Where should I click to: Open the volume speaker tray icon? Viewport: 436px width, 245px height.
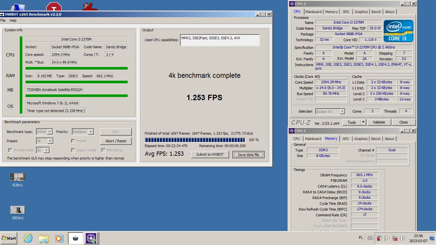click(402, 238)
